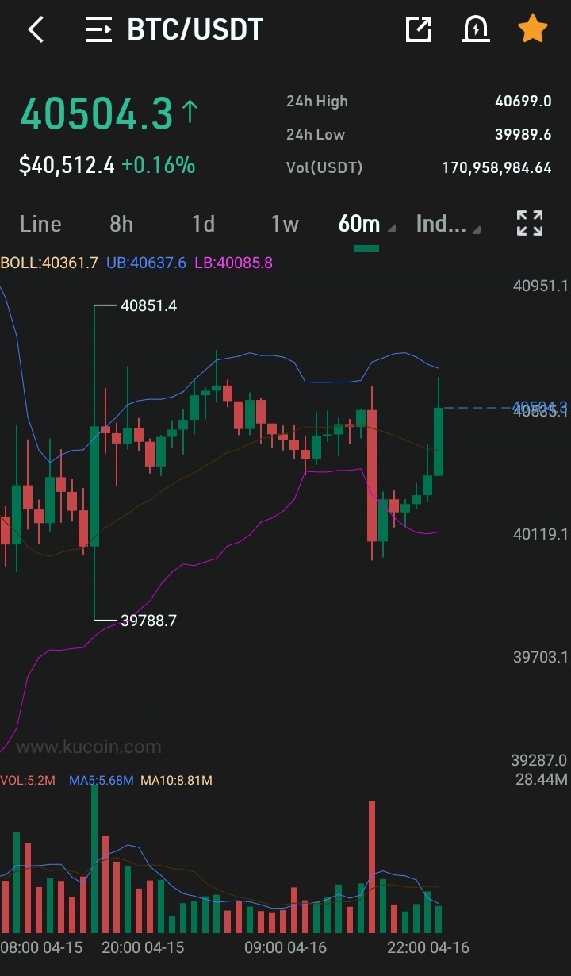571x976 pixels.
Task: Expand chart to fullscreen
Action: pos(530,224)
